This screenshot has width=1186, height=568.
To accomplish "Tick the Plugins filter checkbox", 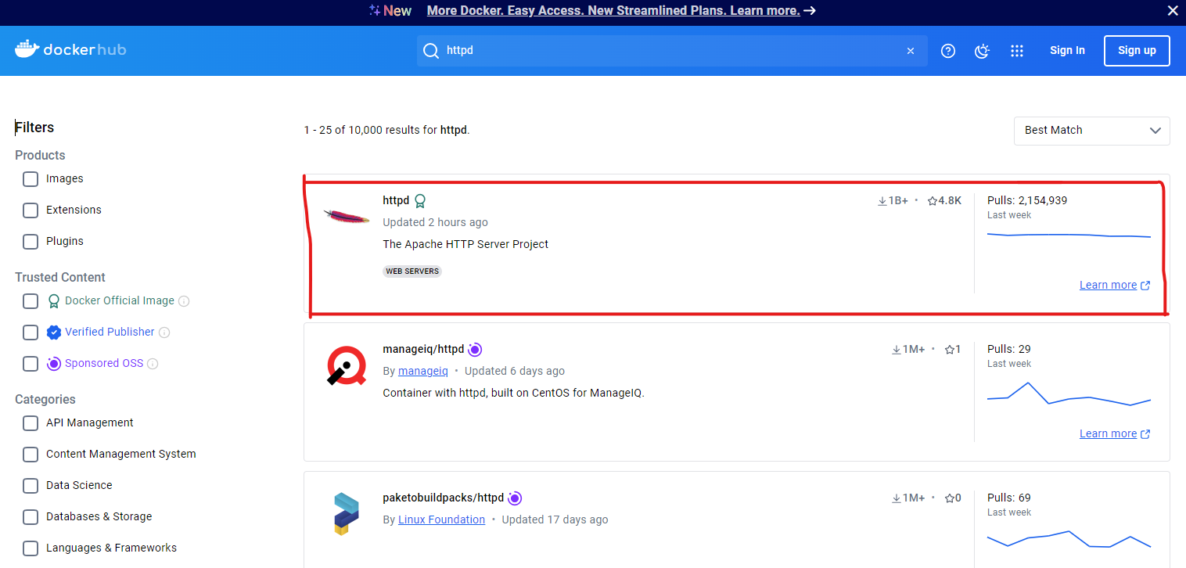I will (x=31, y=242).
